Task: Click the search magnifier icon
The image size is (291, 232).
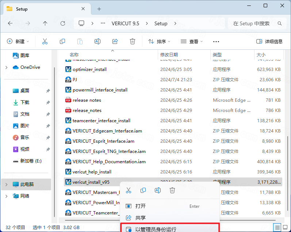Action: click(279, 23)
